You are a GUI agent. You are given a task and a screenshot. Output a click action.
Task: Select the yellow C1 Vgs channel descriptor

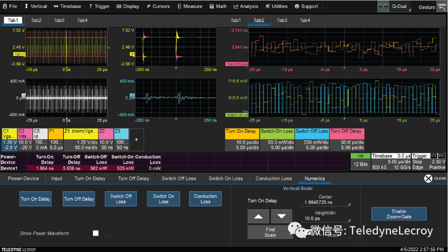9,139
